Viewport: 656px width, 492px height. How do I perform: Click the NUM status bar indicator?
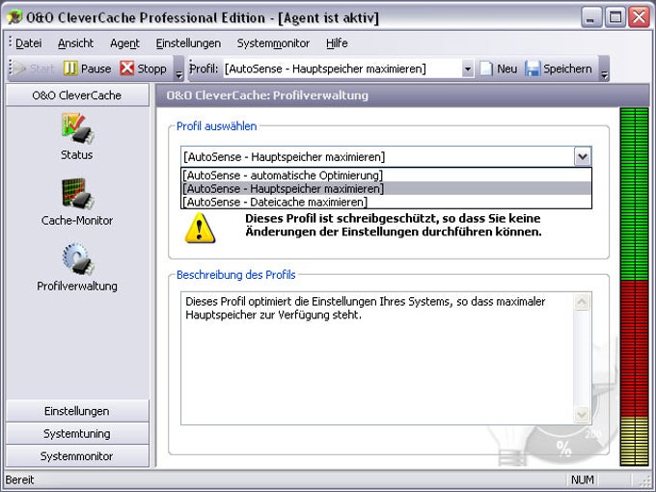pyautogui.click(x=582, y=479)
